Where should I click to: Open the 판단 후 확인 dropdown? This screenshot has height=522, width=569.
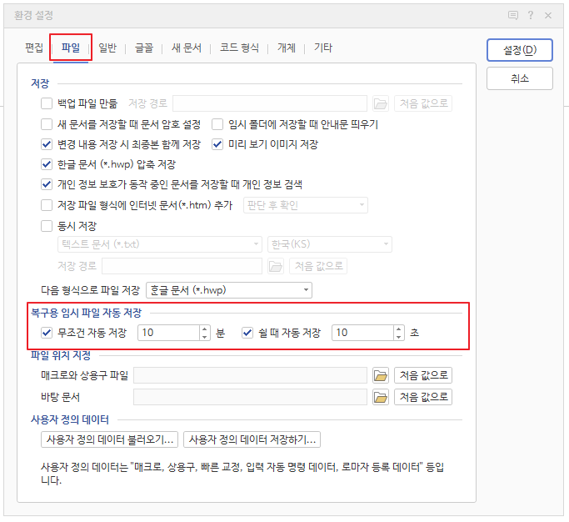point(306,205)
